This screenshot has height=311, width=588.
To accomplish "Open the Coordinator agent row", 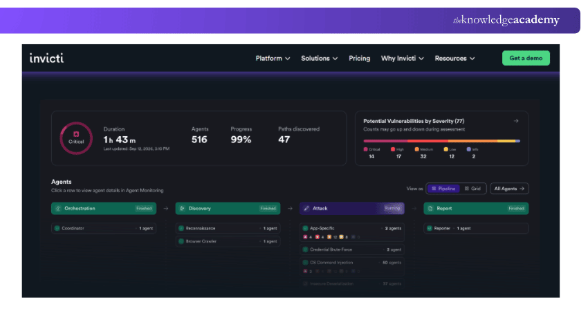I will pyautogui.click(x=104, y=228).
